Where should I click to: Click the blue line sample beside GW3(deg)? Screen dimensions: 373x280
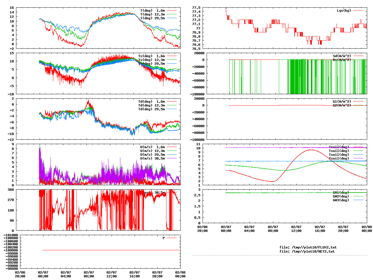coord(358,200)
